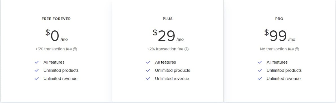Click checkmark next to Unlimited products in Pro
This screenshot has width=336, height=103.
point(260,70)
